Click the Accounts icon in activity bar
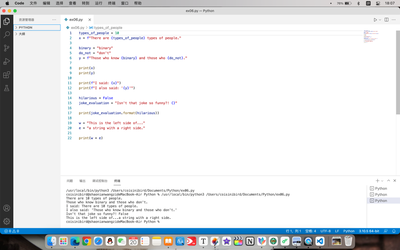Viewport: 400px width, 250px height. tap(7, 208)
